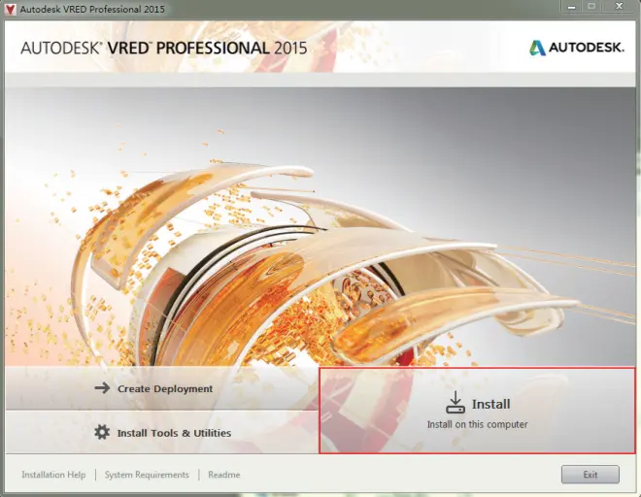
Task: Click the Install label
Action: coord(491,404)
